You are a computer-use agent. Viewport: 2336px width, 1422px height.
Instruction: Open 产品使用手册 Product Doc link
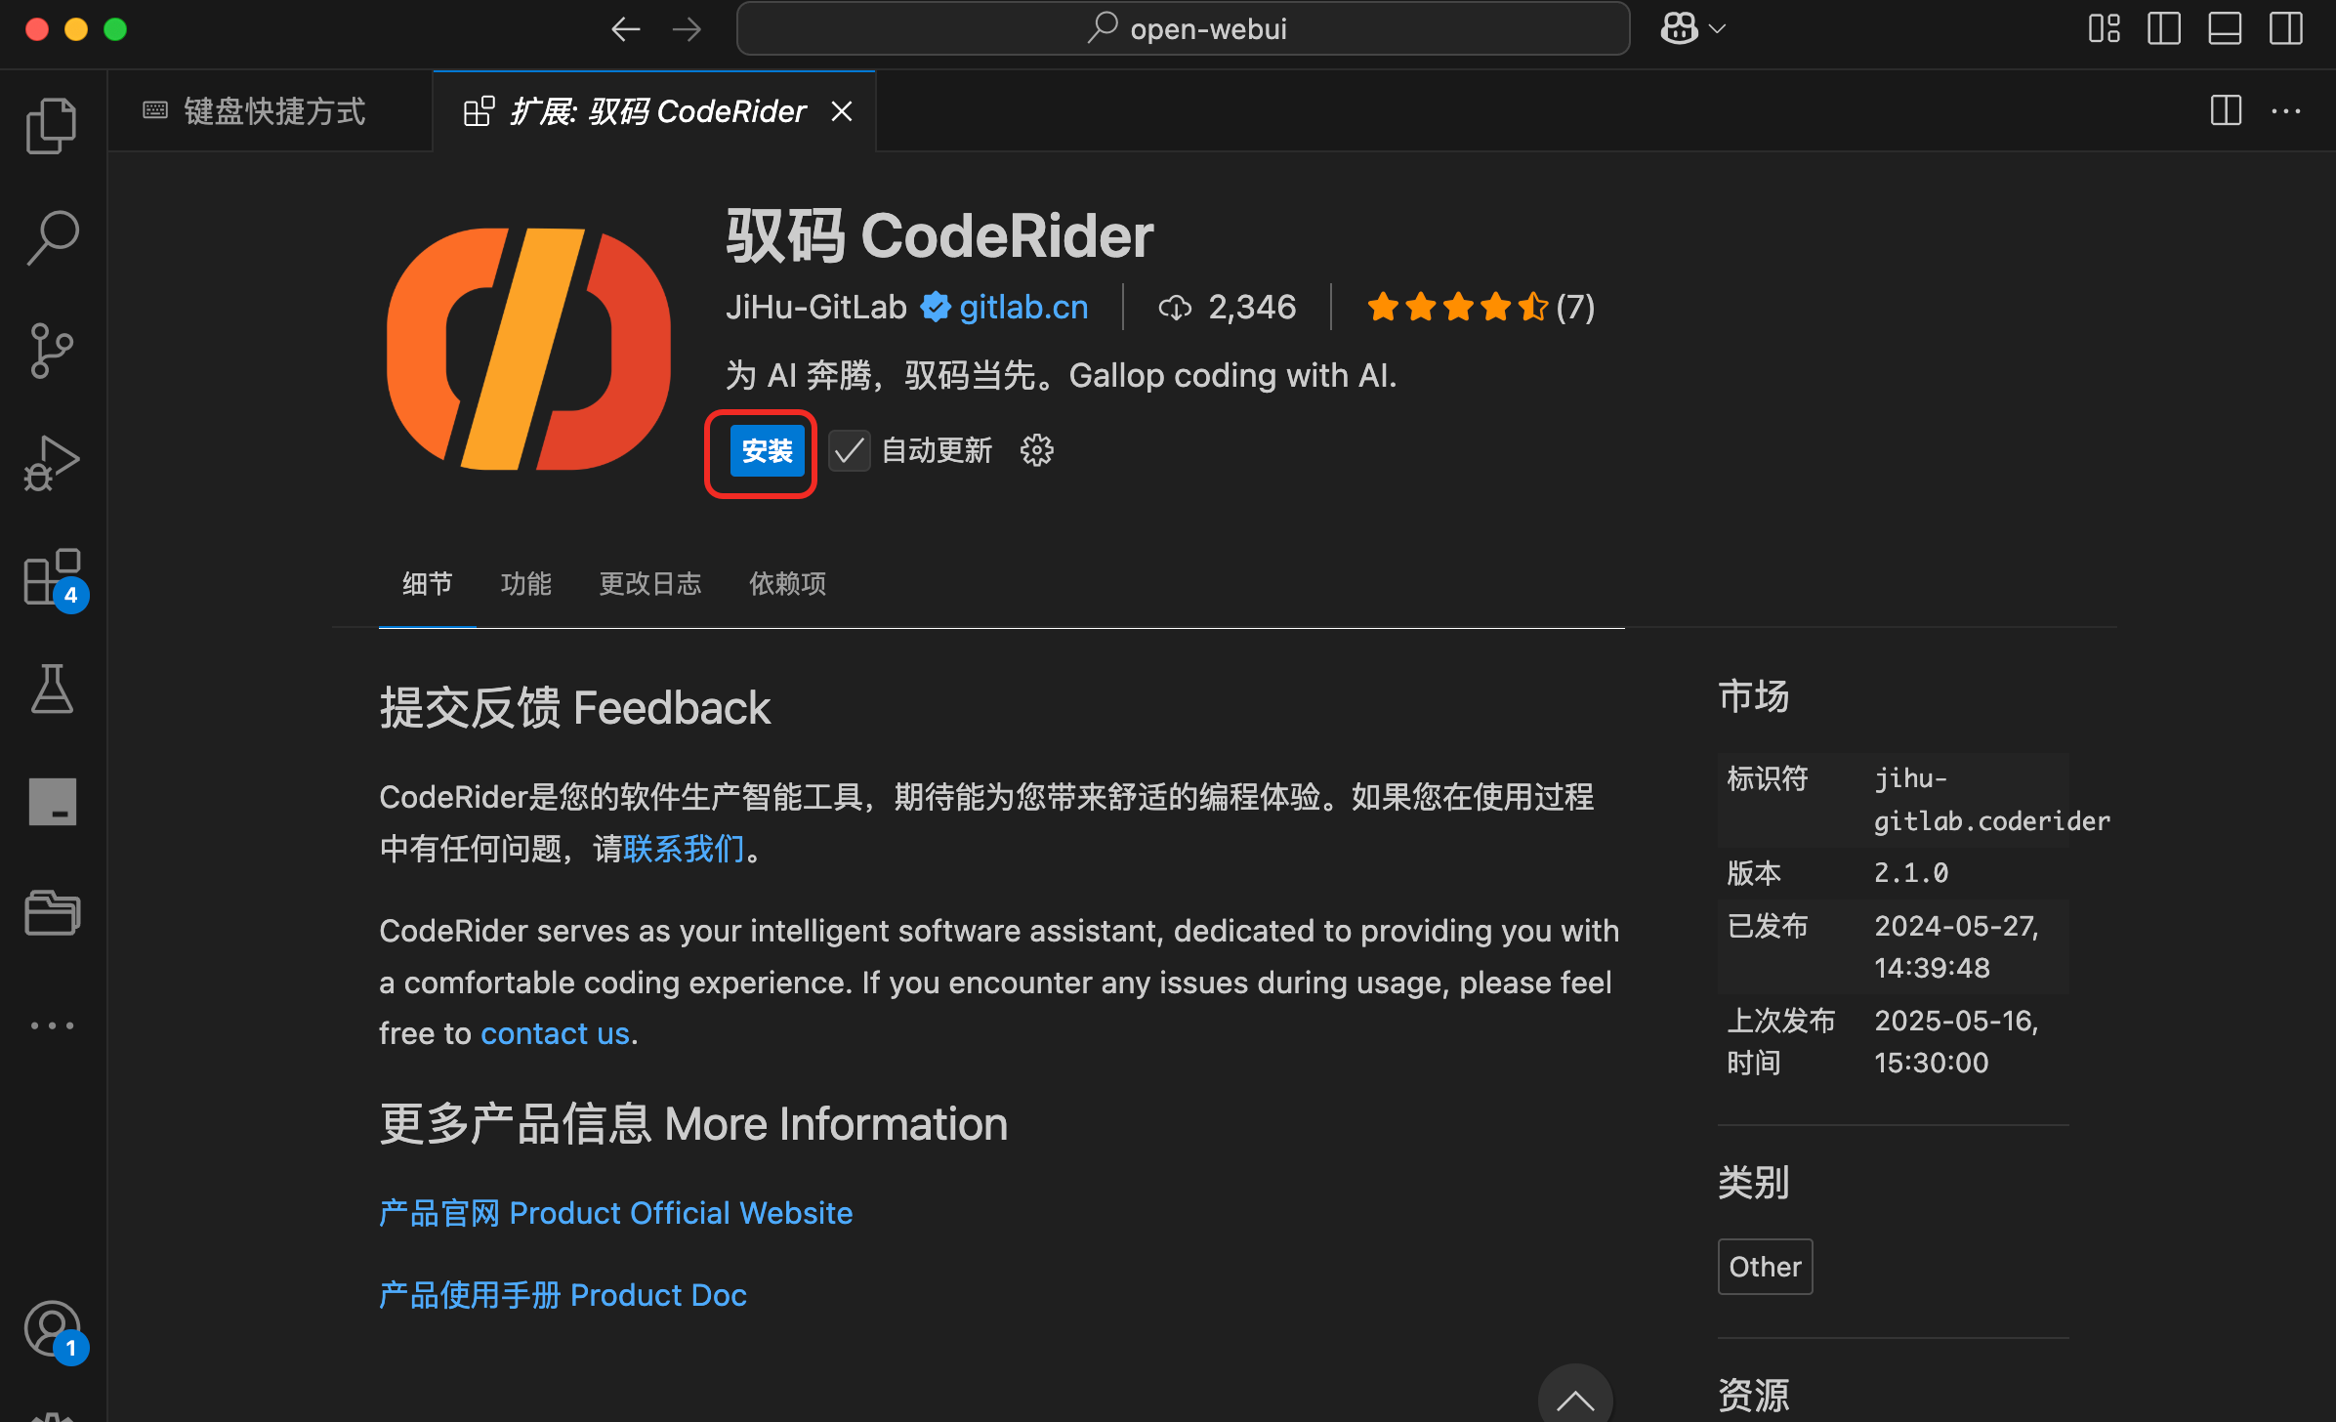(x=563, y=1294)
